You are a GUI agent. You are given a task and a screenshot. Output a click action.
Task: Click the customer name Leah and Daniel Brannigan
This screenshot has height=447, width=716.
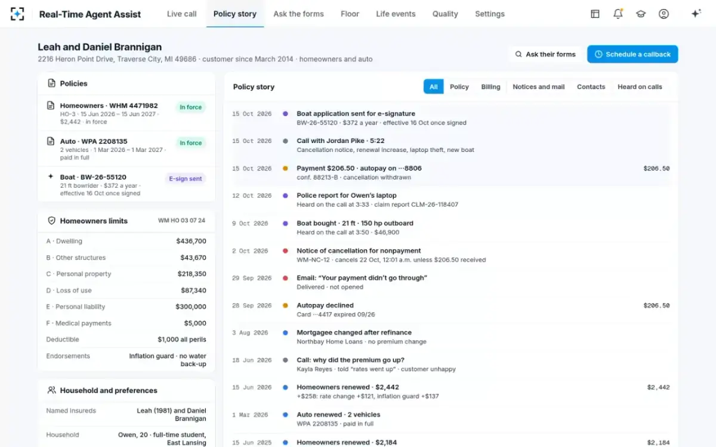click(x=100, y=47)
